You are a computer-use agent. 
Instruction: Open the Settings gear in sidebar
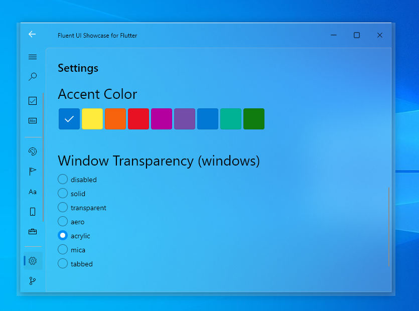tap(33, 260)
